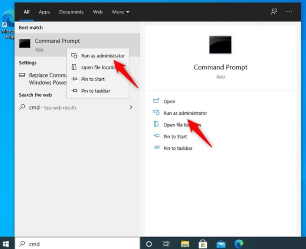Expand the More dropdown filter
Image resolution: width=306 pixels, height=249 pixels.
click(x=121, y=12)
